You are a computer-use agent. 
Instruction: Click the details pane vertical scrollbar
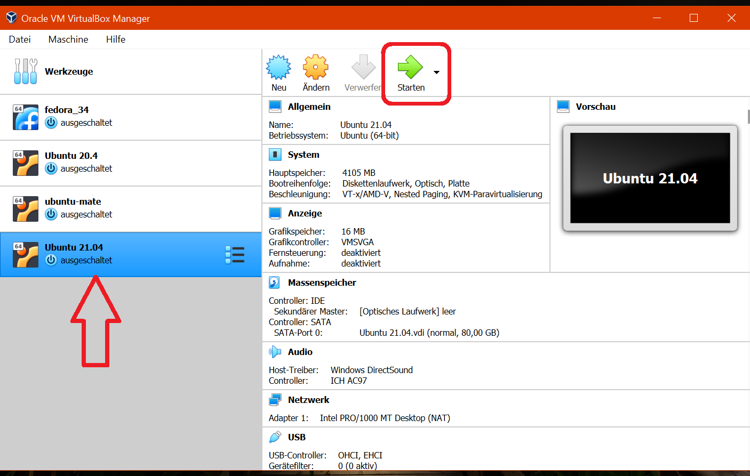(749, 116)
